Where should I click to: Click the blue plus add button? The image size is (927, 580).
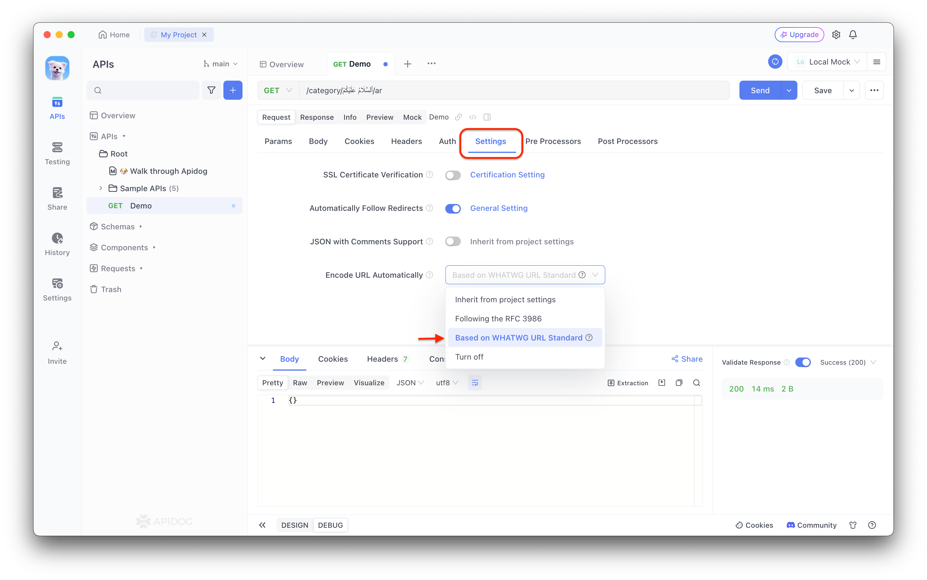233,90
